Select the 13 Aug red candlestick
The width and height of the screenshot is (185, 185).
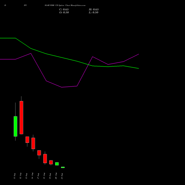[27, 139]
